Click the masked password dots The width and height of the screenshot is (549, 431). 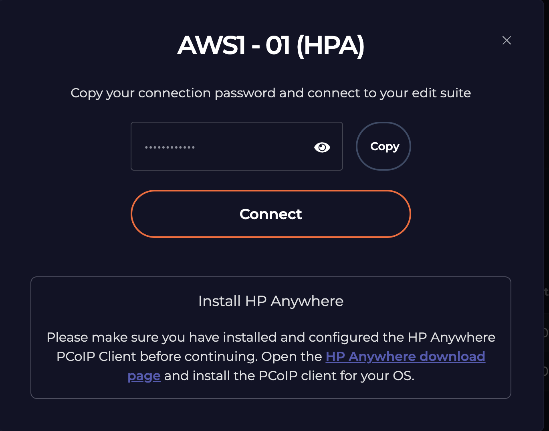[170, 147]
